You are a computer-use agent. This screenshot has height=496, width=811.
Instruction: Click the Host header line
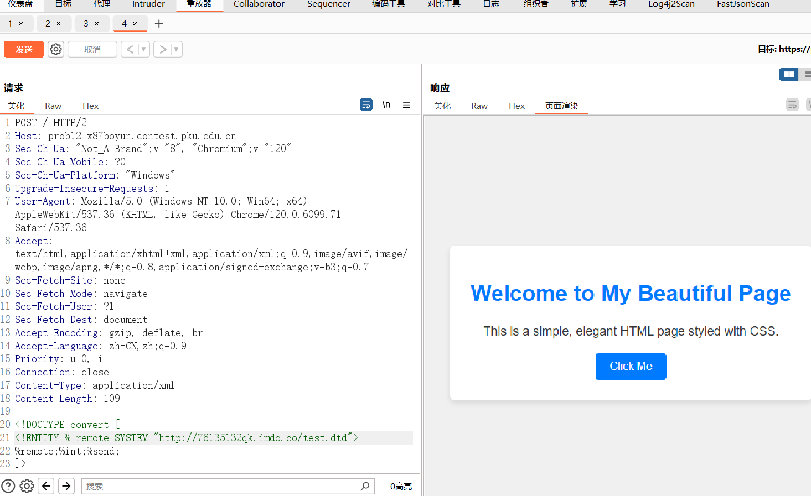(126, 136)
